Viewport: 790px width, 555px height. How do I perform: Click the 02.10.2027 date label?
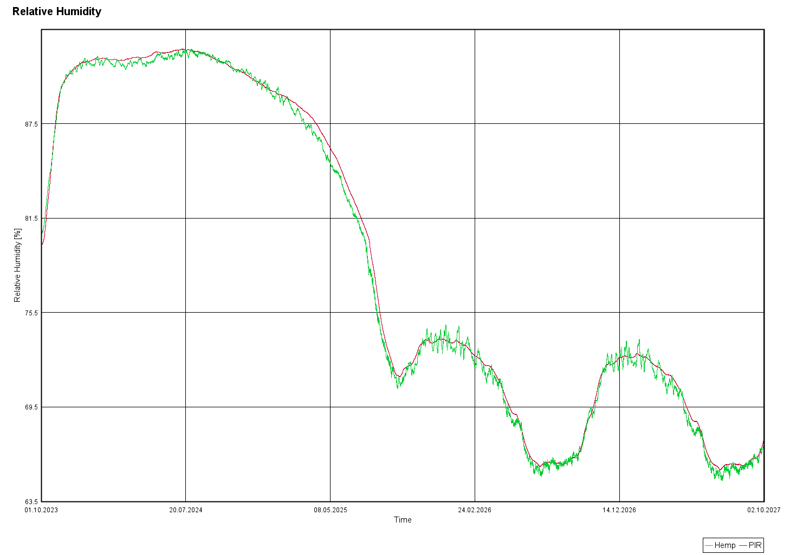[764, 510]
